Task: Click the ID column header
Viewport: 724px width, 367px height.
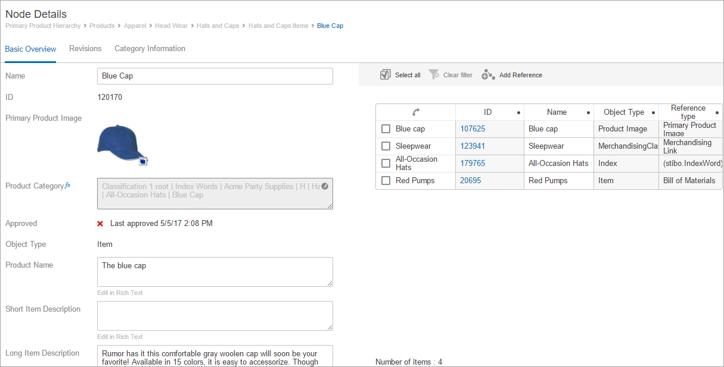Action: tap(490, 112)
